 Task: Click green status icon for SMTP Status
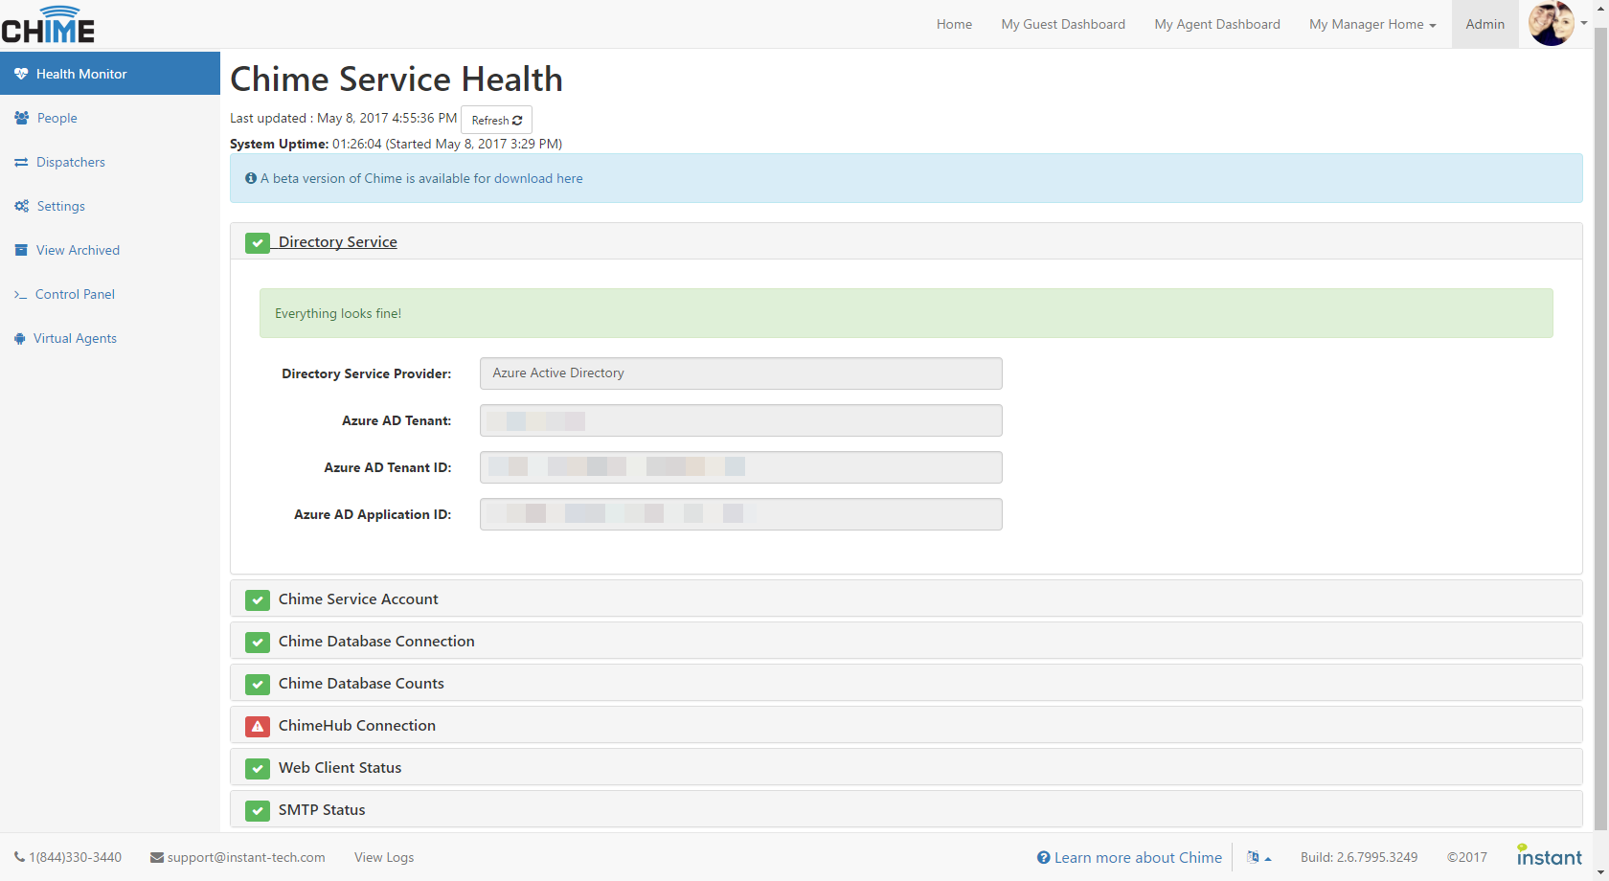click(258, 811)
